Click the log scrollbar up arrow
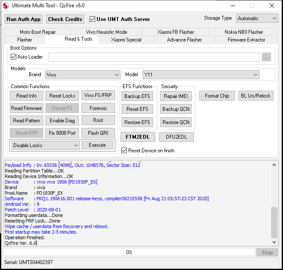Image resolution: width=283 pixels, height=270 pixels. pyautogui.click(x=274, y=165)
